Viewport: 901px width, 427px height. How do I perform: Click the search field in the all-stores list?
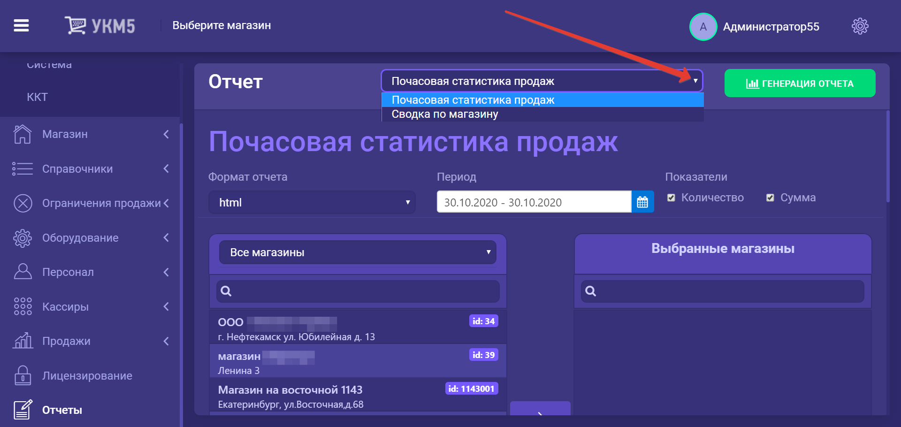[x=358, y=291]
